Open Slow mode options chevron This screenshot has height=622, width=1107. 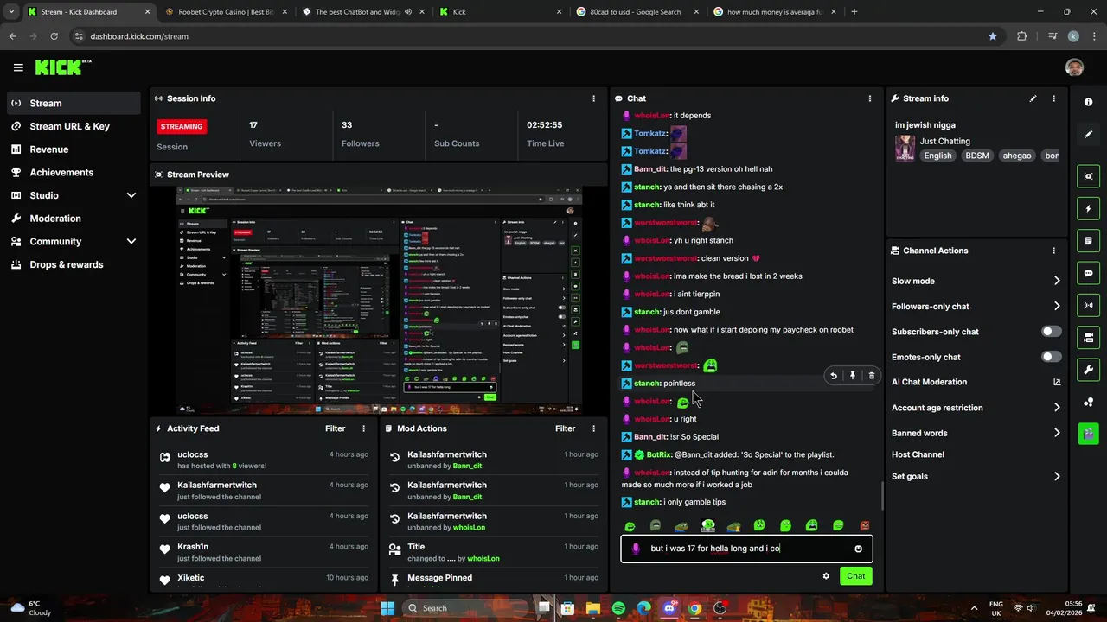[1056, 281]
